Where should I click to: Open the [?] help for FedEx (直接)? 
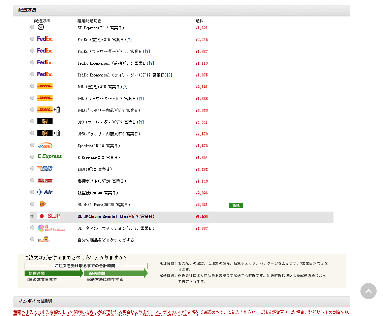coord(129,40)
